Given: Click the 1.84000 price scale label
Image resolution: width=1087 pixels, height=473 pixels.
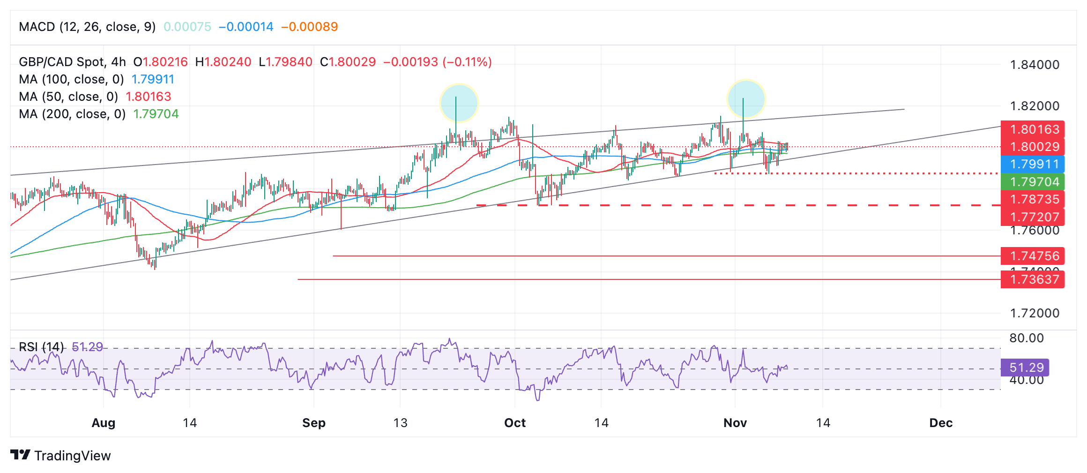Looking at the screenshot, I should pos(1035,65).
